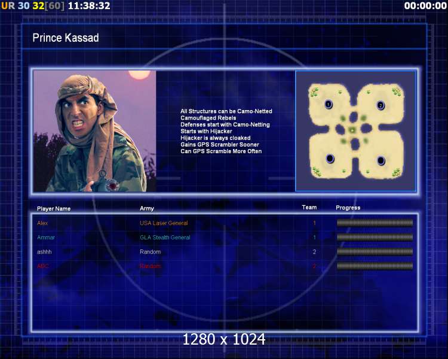Image resolution: width=448 pixels, height=359 pixels.
Task: Click the '00:00:00' game timer
Action: click(425, 6)
